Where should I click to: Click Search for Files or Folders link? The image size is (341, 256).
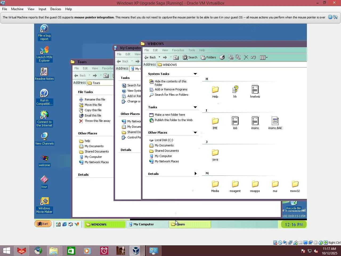171,95
